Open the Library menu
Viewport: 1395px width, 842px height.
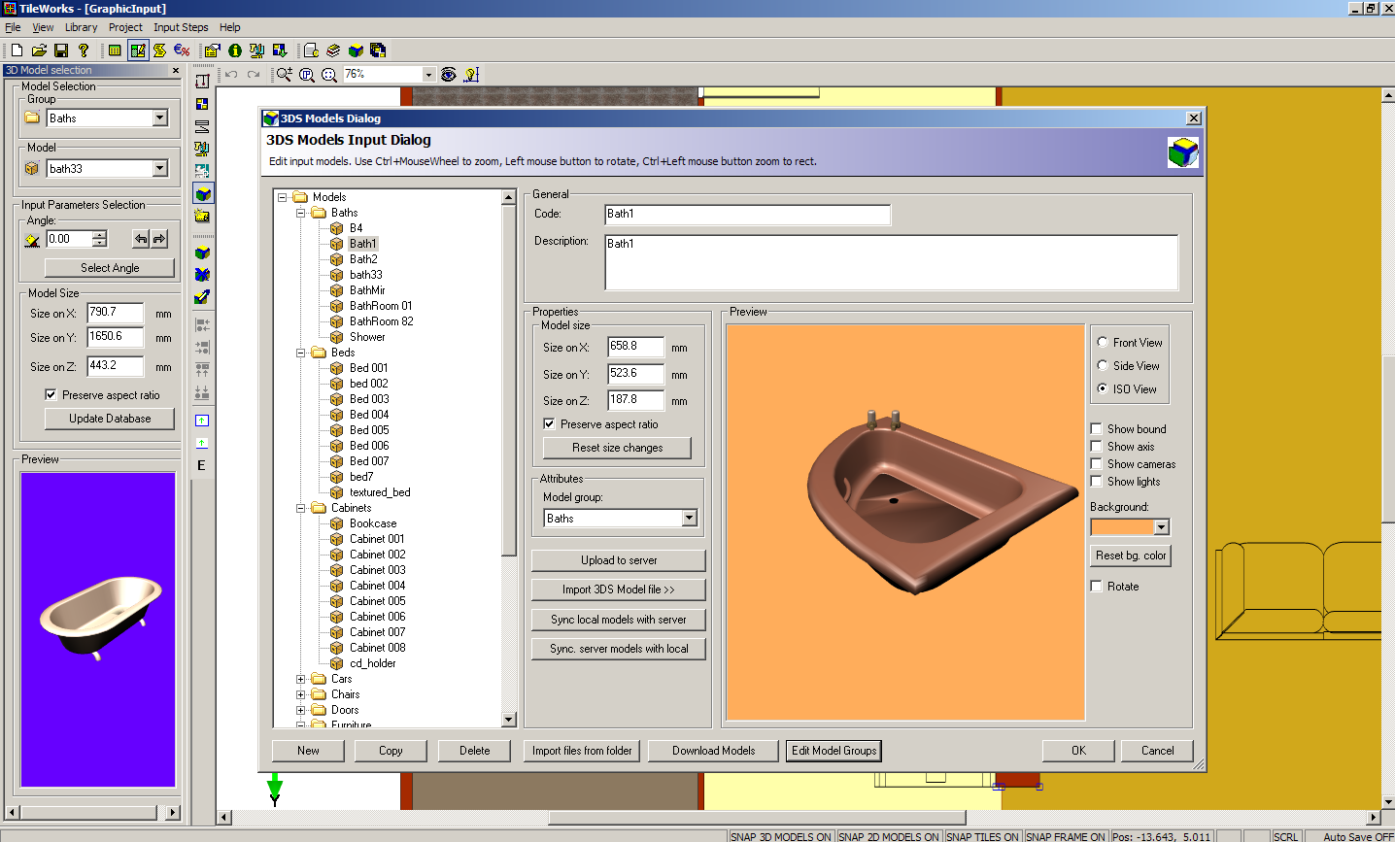pyautogui.click(x=81, y=27)
